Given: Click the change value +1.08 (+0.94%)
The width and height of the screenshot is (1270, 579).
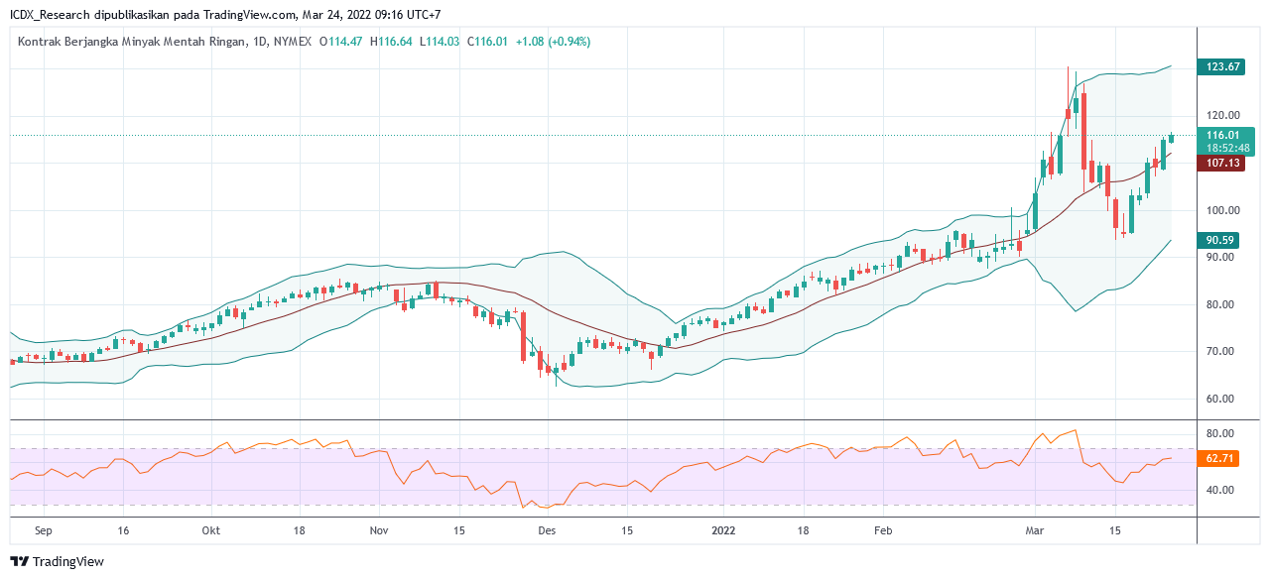Looking at the screenshot, I should [554, 42].
